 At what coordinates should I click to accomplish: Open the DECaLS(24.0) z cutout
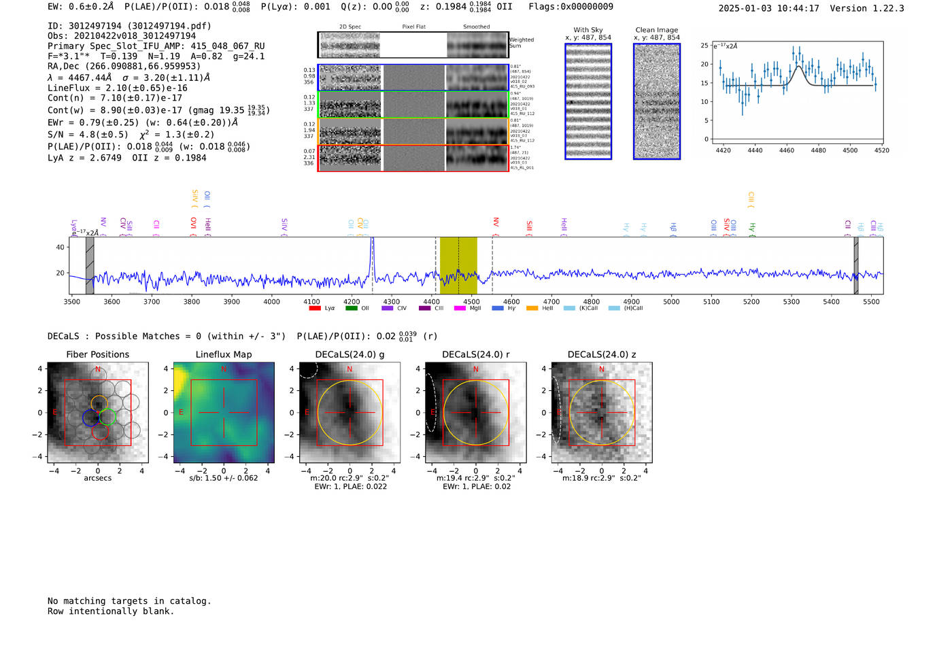coord(602,413)
